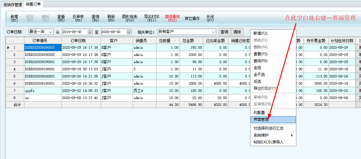This screenshot has height=159, width=361.
Task: Click the 查询 button beside customer filter
Action: coord(224,32)
